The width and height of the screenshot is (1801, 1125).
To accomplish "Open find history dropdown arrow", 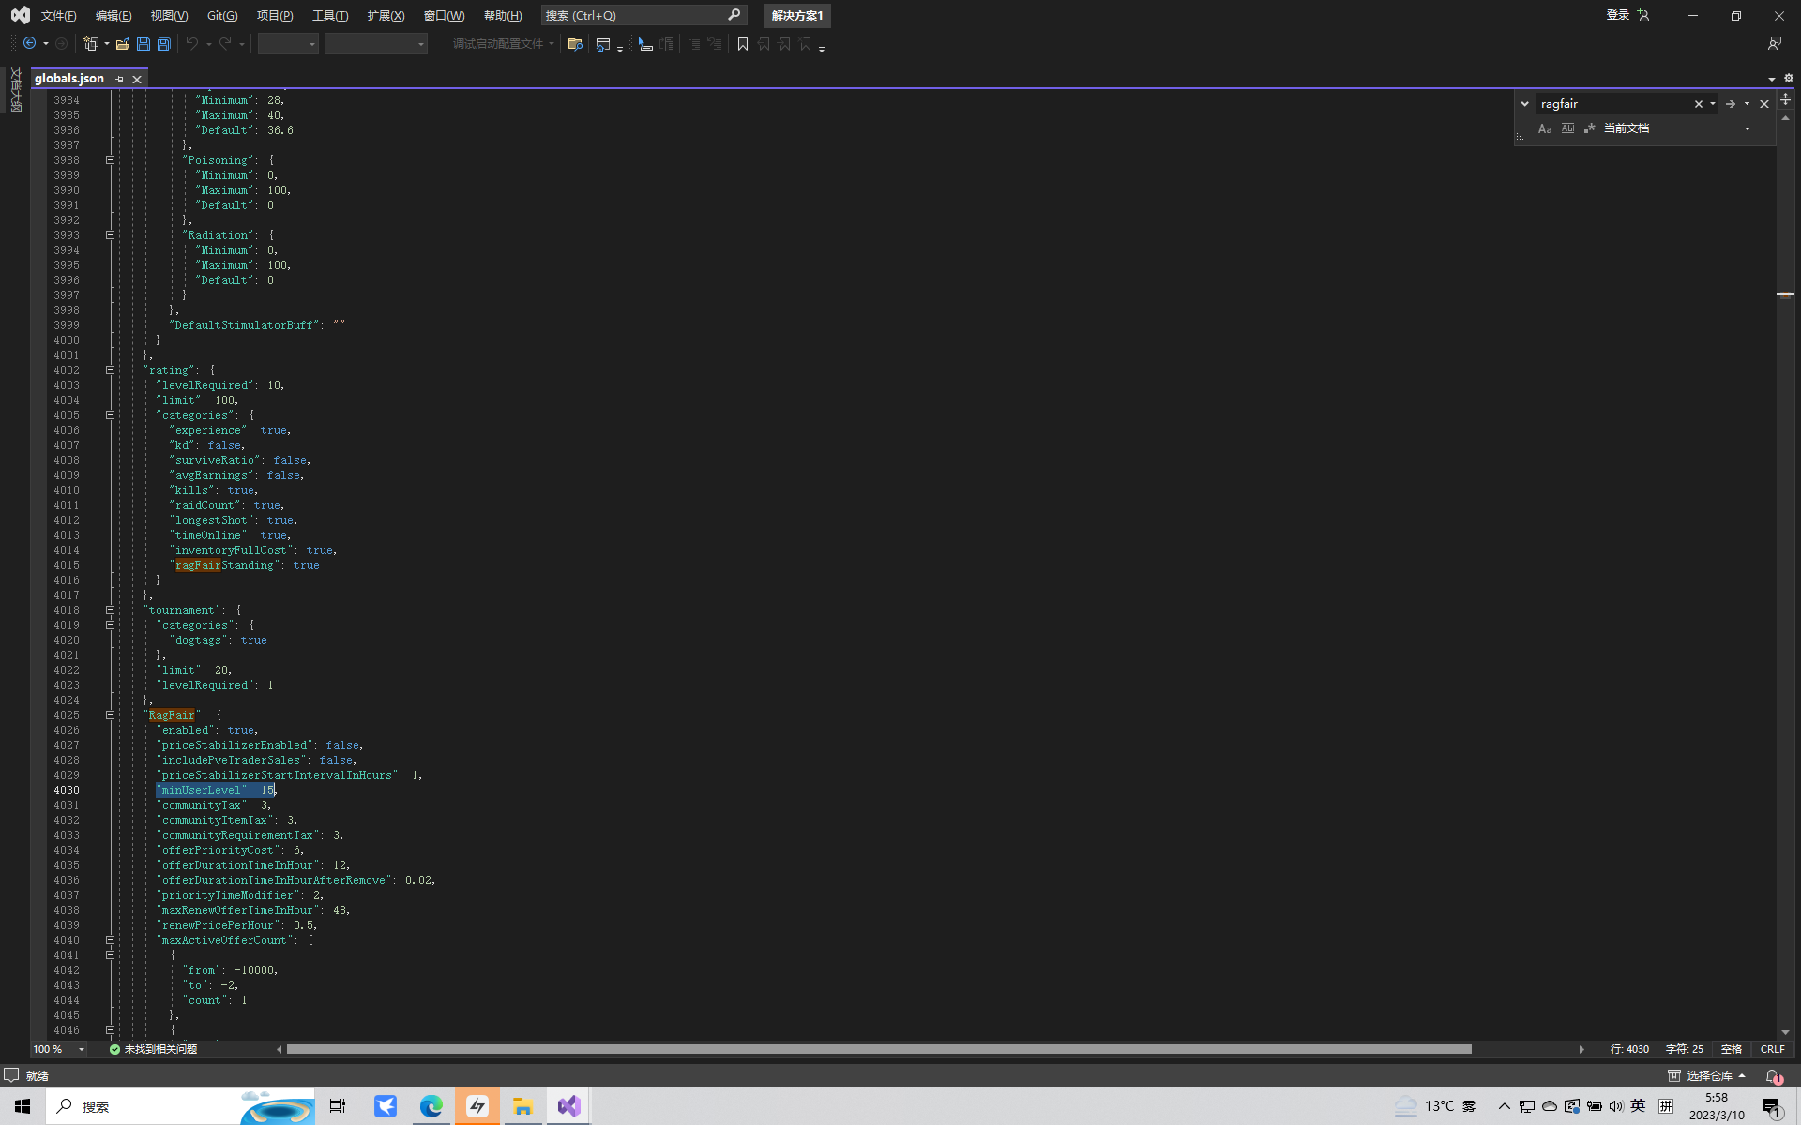I will tap(1713, 104).
